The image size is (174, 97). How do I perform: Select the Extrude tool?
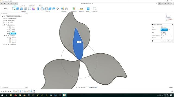tap(18, 9)
